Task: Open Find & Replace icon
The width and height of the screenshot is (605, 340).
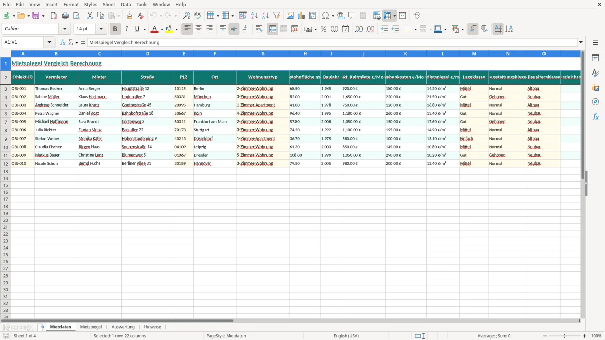Action: (186, 16)
